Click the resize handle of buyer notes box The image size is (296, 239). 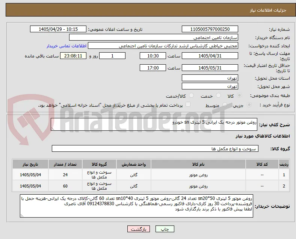coord(22,216)
